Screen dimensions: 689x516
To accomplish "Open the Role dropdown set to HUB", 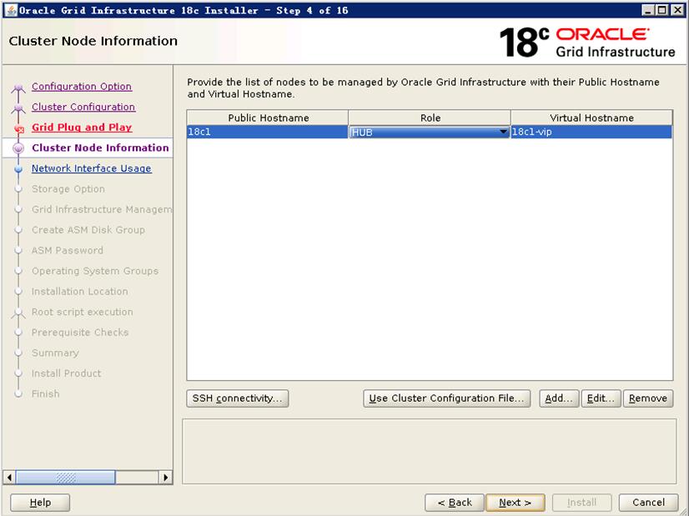I will (x=429, y=132).
